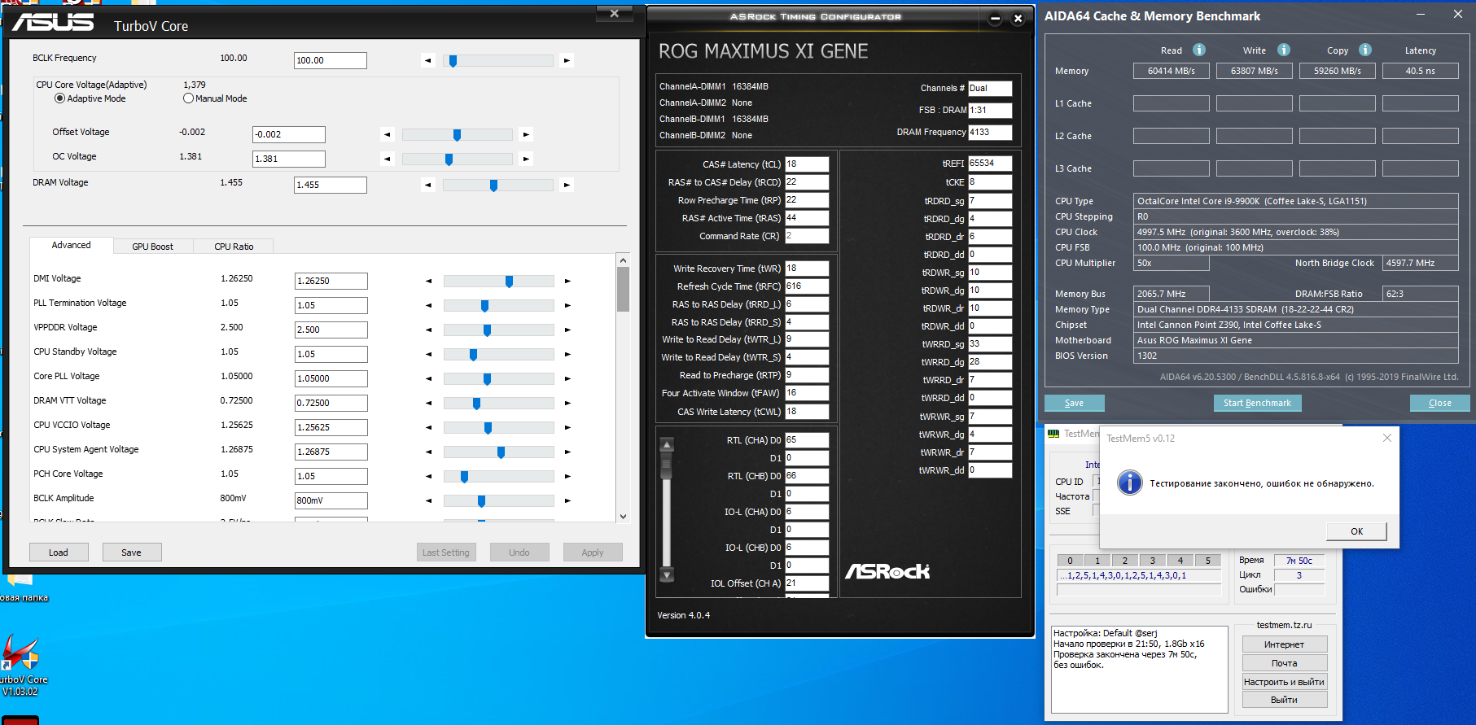The width and height of the screenshot is (1476, 725).
Task: Select Adaptive Mode for CPU Core Voltage
Action: pyautogui.click(x=90, y=98)
